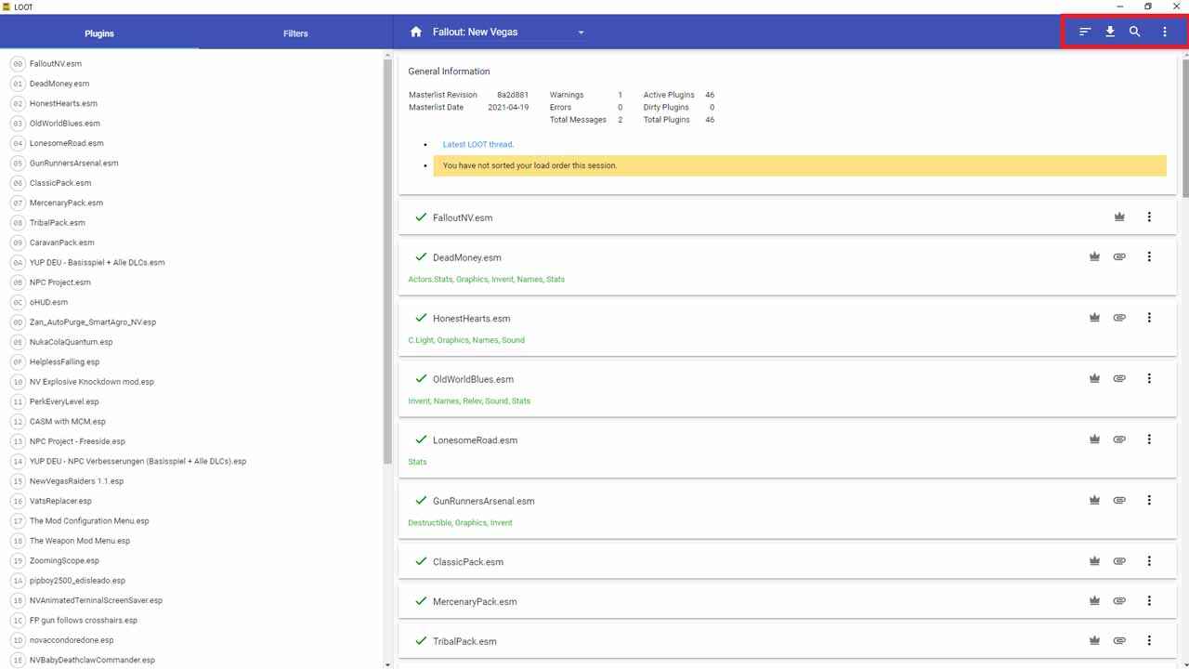The image size is (1189, 669).
Task: Sort plugins with the sort icon
Action: pyautogui.click(x=1085, y=32)
